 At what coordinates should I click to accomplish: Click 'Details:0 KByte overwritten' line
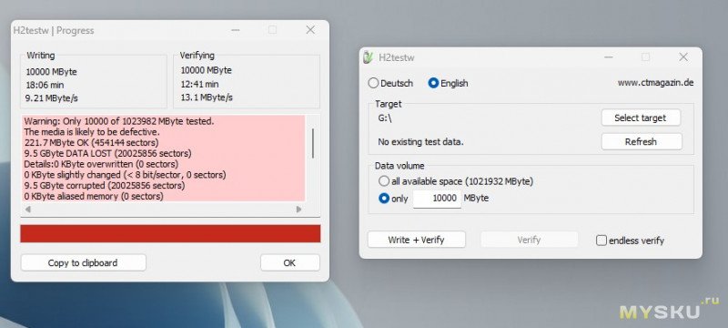click(x=101, y=165)
